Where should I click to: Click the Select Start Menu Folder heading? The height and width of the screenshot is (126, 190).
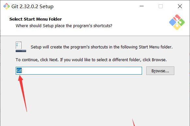pos(36,19)
